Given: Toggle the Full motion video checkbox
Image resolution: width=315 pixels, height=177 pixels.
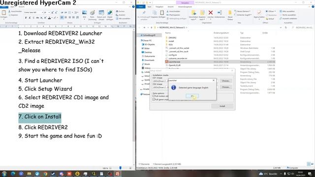Looking at the screenshot, I should [x=154, y=96].
